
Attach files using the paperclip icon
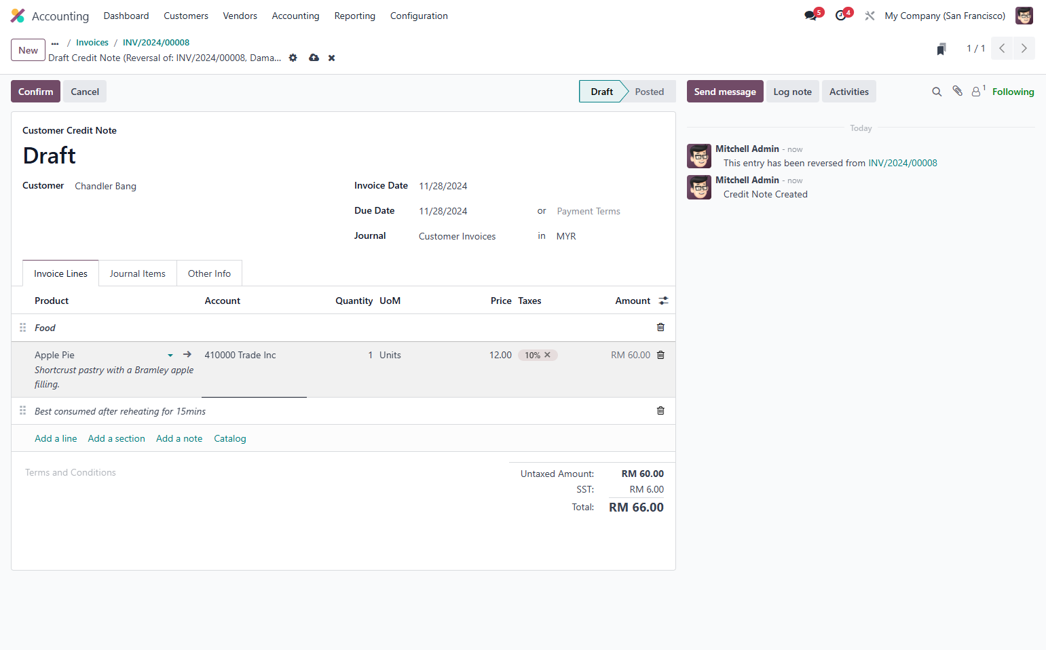[957, 91]
